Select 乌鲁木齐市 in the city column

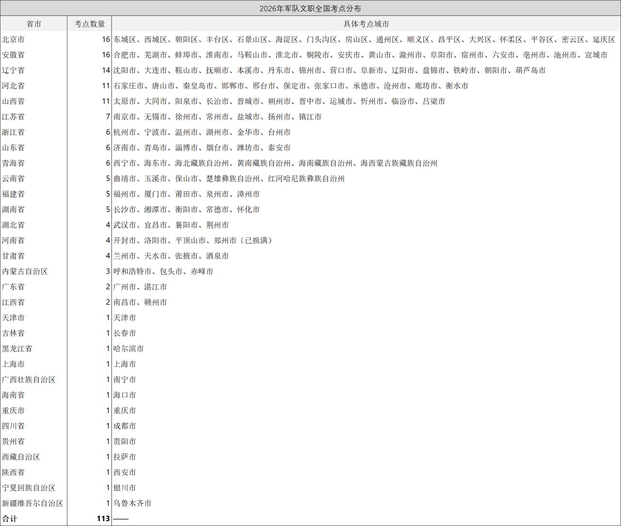click(x=132, y=503)
